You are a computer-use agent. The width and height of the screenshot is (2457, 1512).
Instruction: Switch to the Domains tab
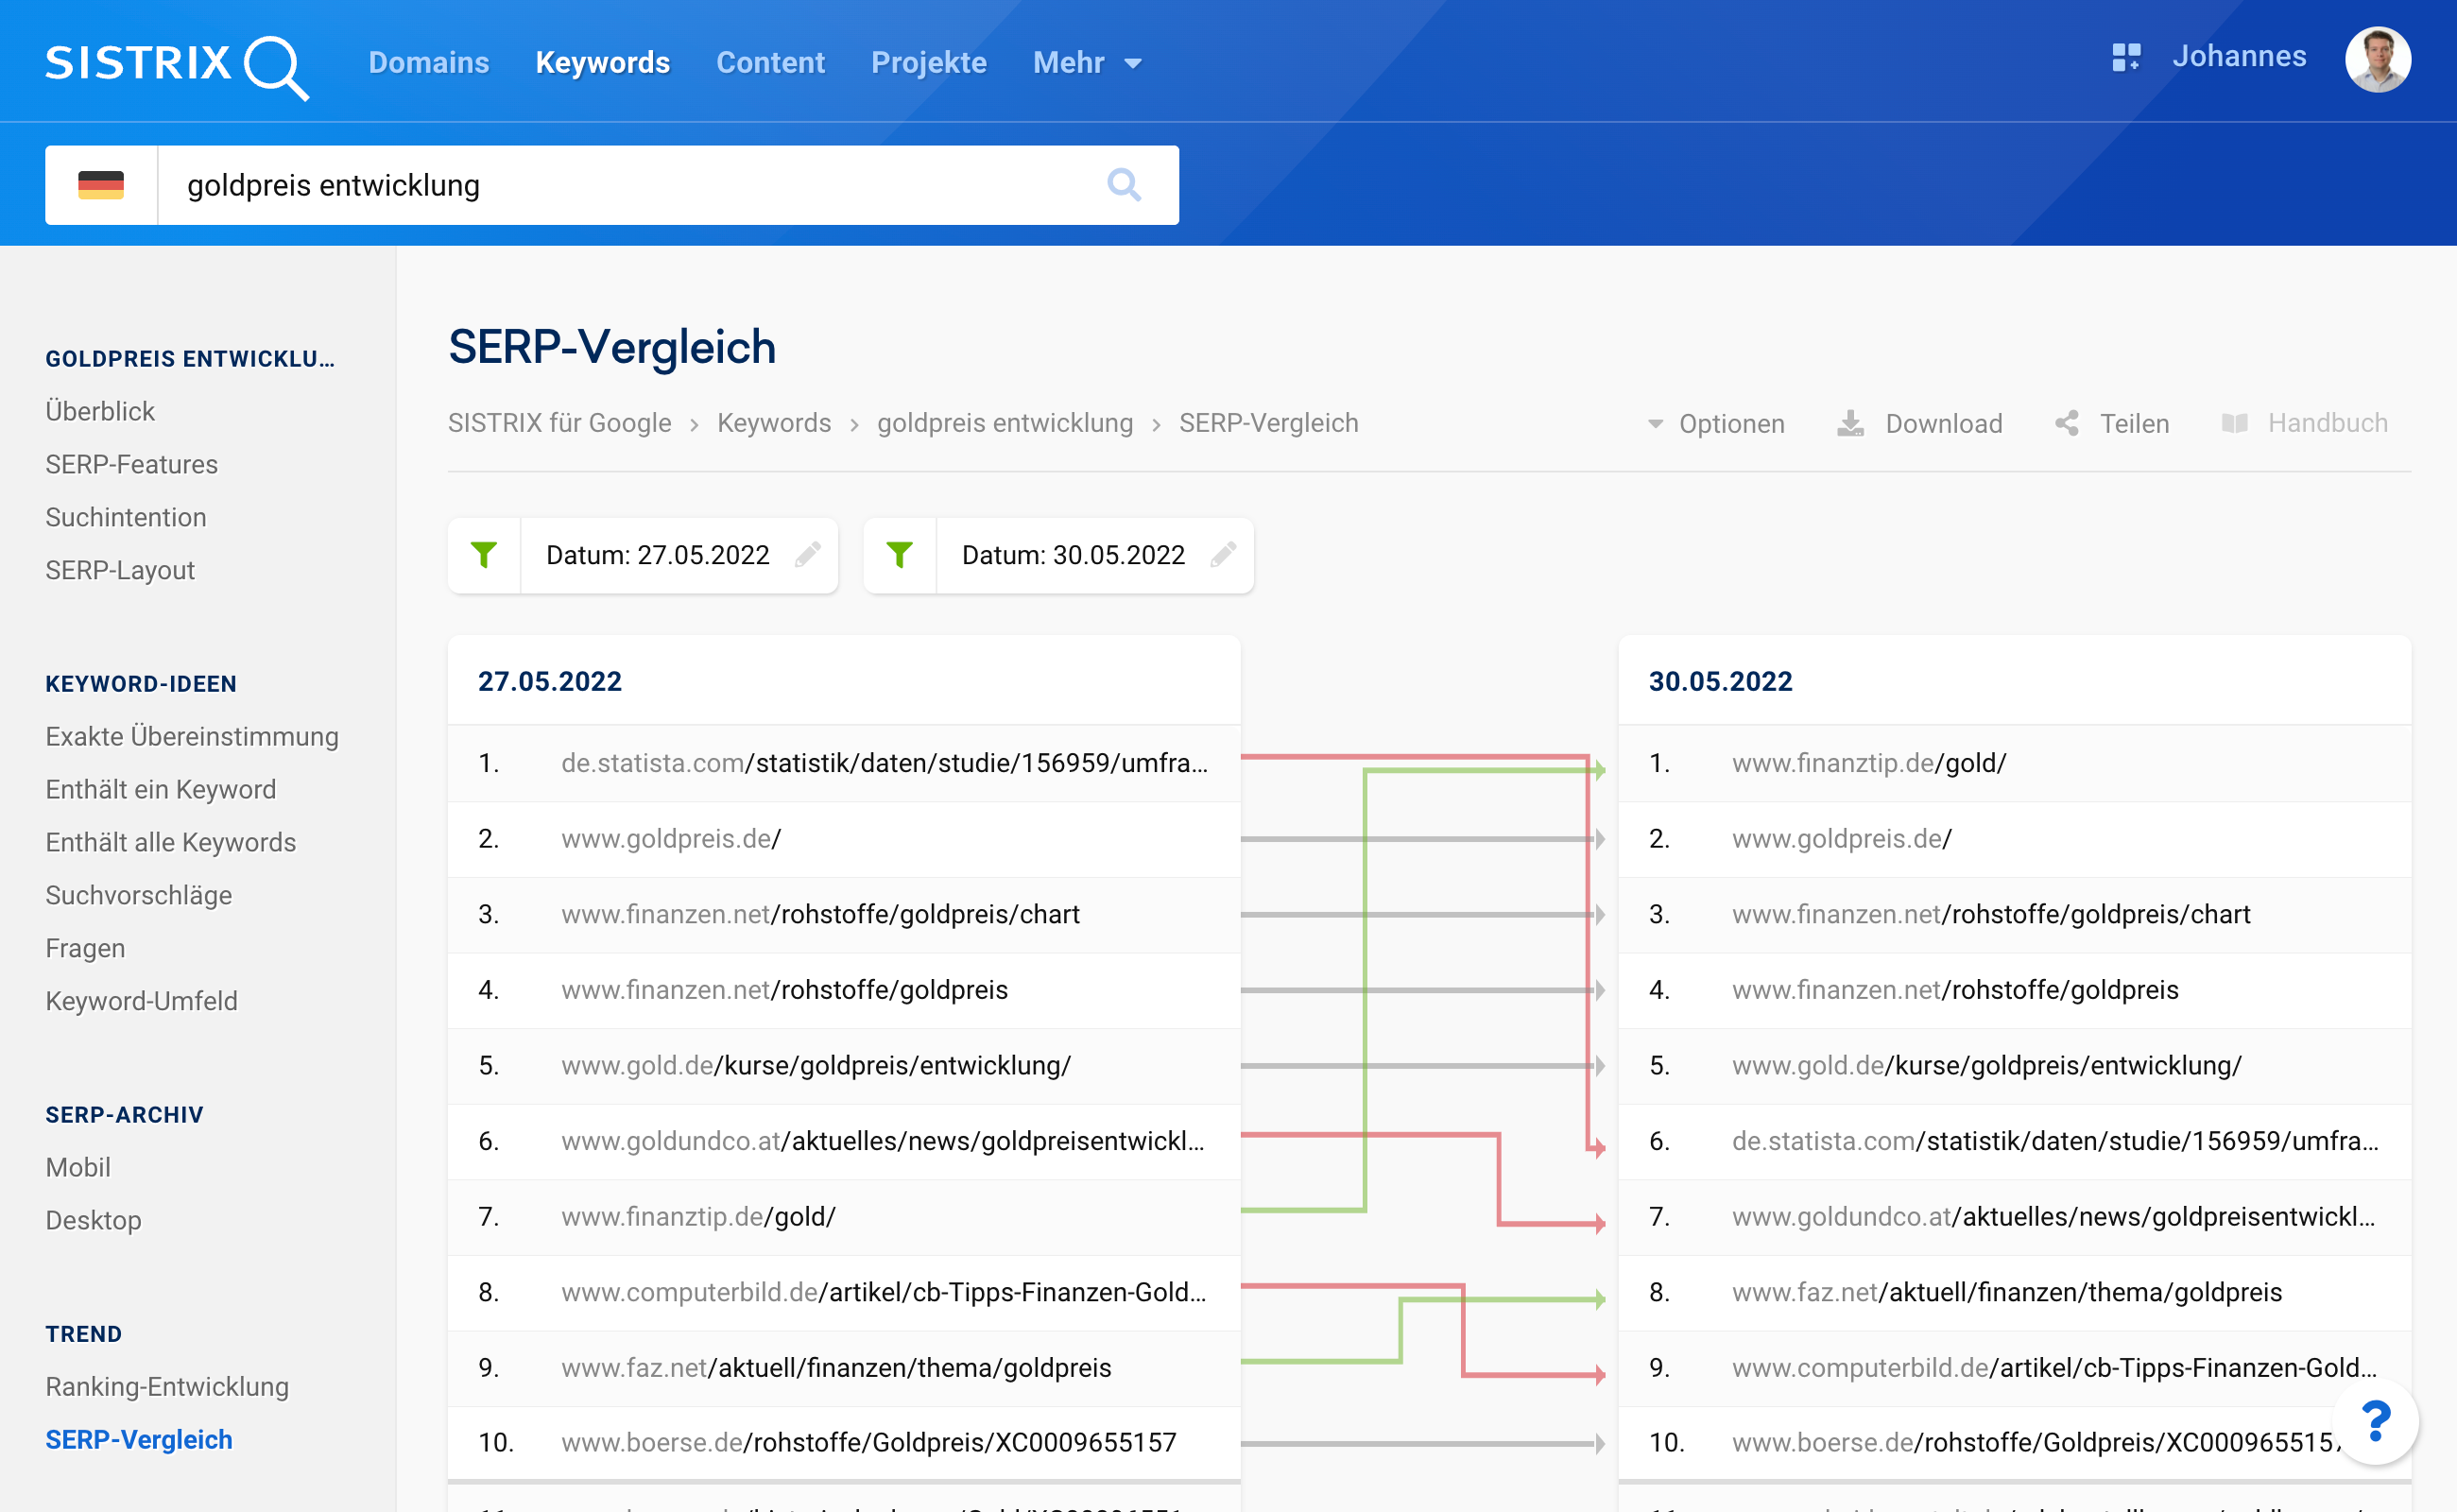click(429, 63)
